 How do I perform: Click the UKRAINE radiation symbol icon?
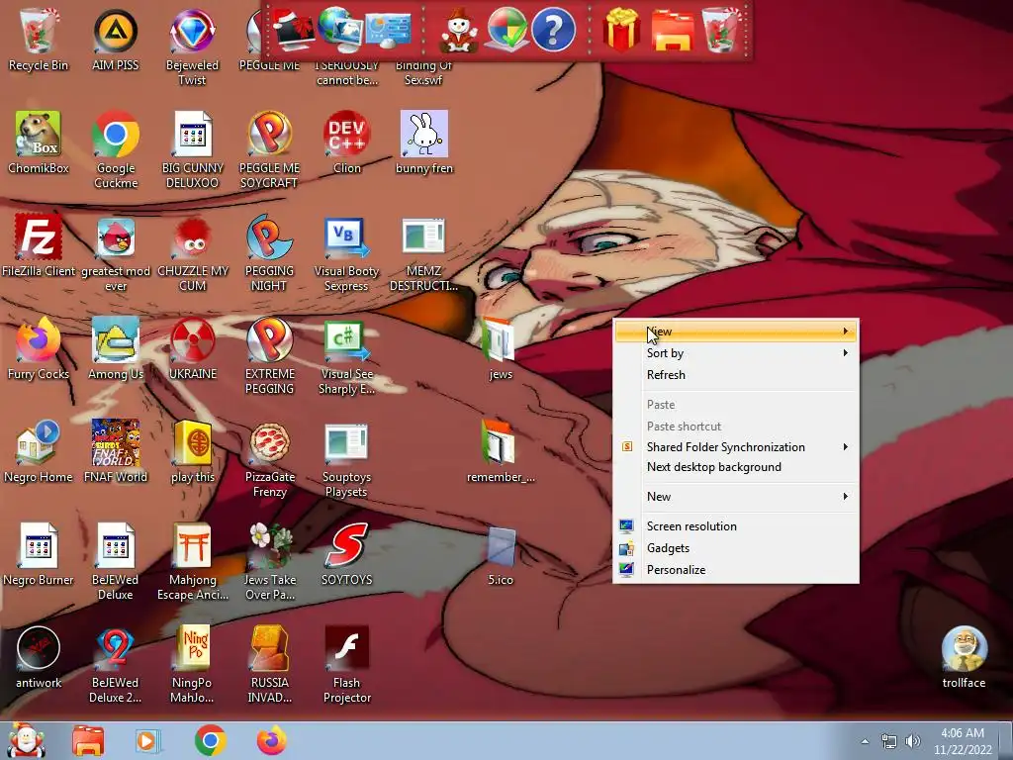click(193, 349)
